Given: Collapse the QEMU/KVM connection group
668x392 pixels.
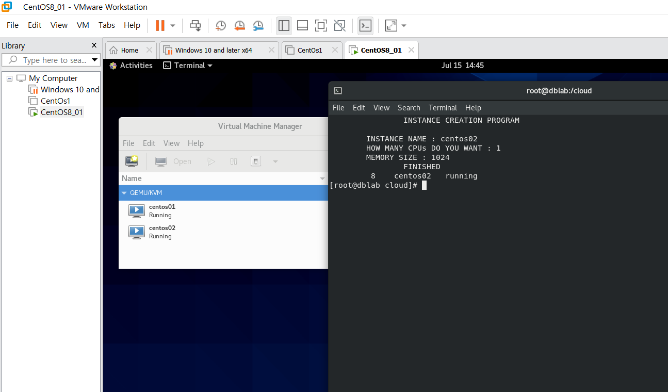Looking at the screenshot, I should 124,193.
